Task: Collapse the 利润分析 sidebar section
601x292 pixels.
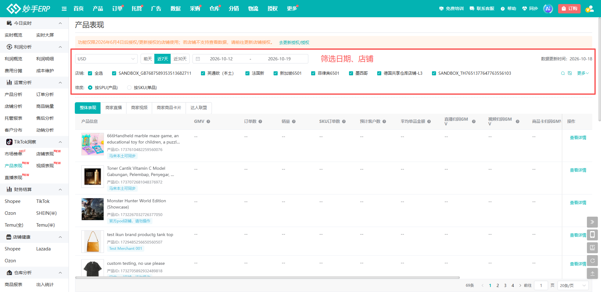Action: pyautogui.click(x=60, y=47)
